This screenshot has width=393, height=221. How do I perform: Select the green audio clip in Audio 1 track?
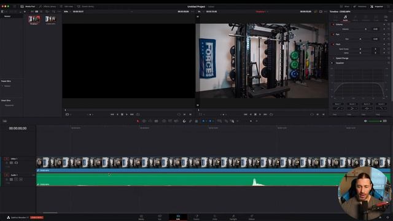coord(213,179)
